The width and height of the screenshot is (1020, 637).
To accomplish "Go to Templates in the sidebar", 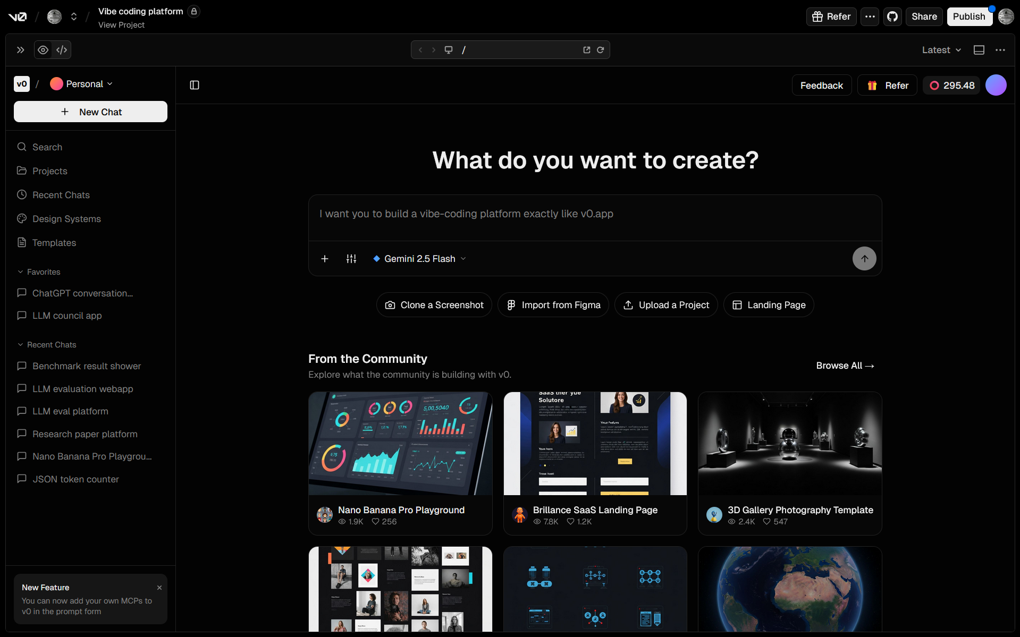I will 54,243.
